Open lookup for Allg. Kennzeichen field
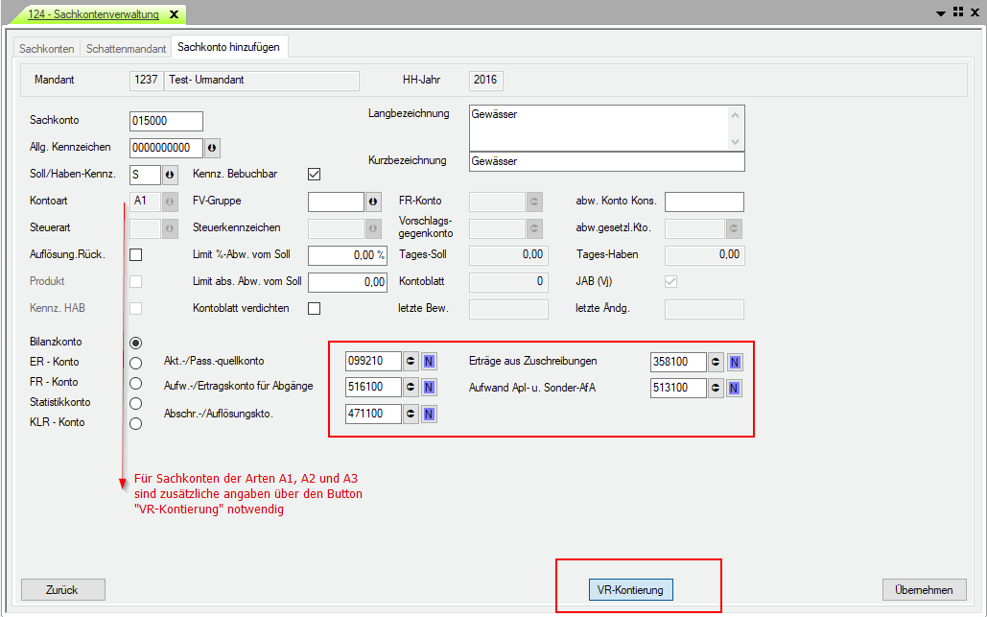 [x=212, y=148]
